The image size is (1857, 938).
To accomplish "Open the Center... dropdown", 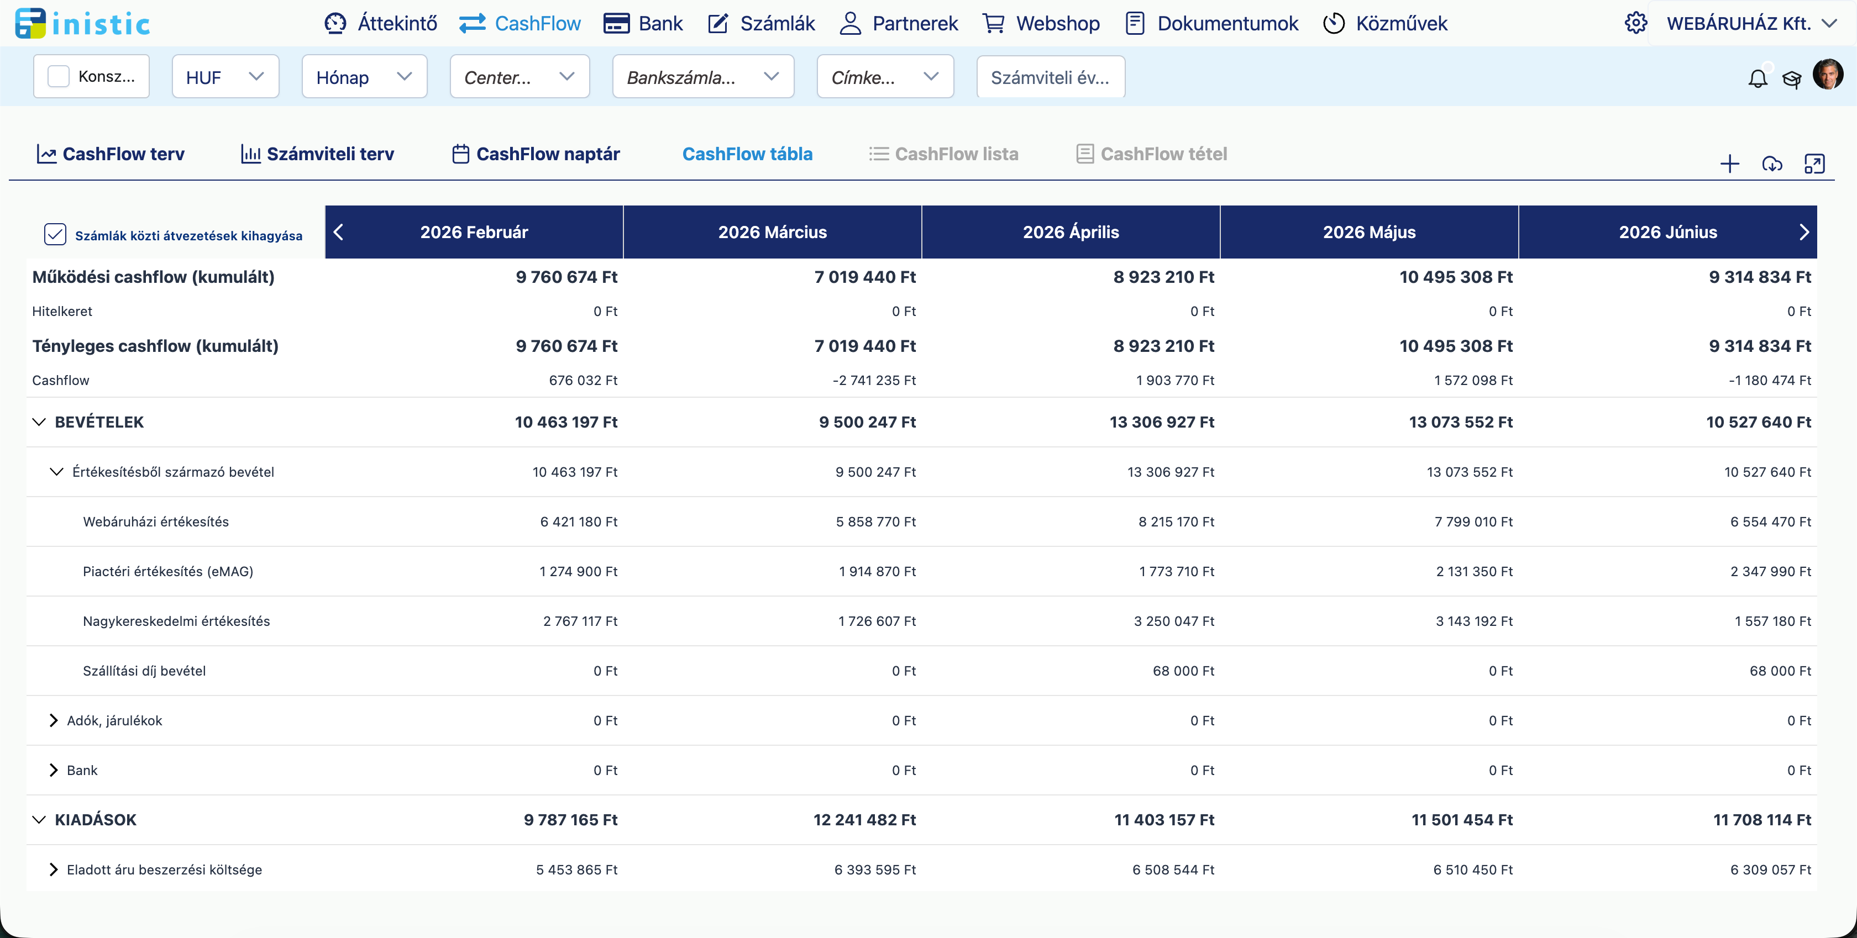I will pos(519,76).
